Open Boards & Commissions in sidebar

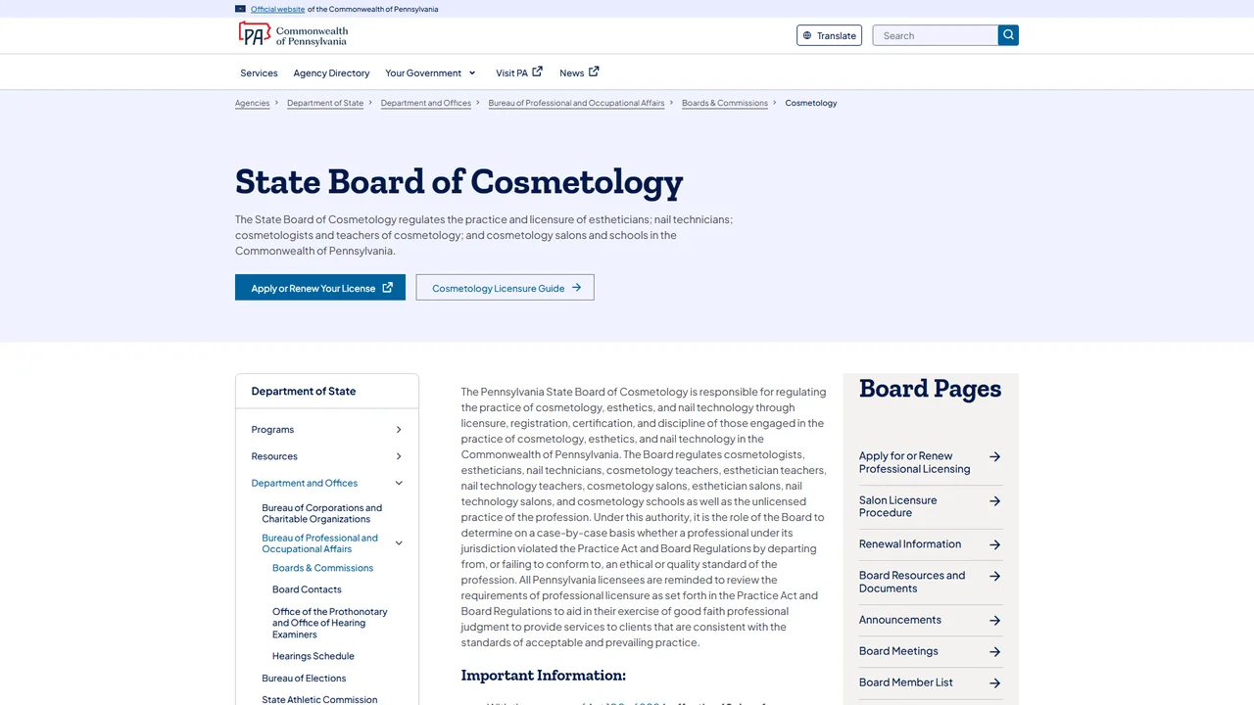[x=322, y=568]
